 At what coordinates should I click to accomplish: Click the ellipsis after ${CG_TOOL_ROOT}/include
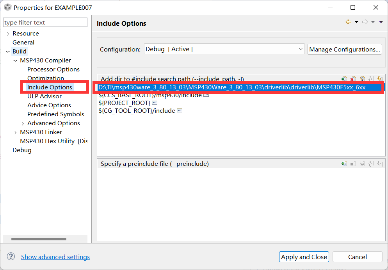180,110
